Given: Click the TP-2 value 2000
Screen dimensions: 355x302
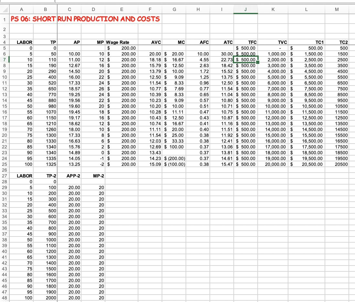Looking at the screenshot, I should [x=45, y=298].
